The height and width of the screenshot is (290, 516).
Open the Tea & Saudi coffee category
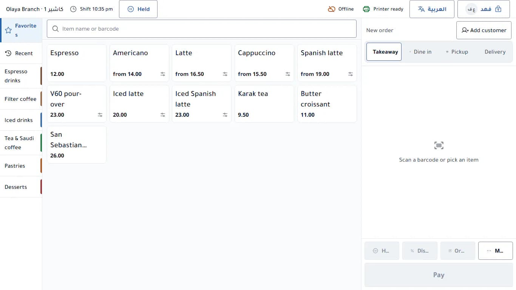(21, 143)
